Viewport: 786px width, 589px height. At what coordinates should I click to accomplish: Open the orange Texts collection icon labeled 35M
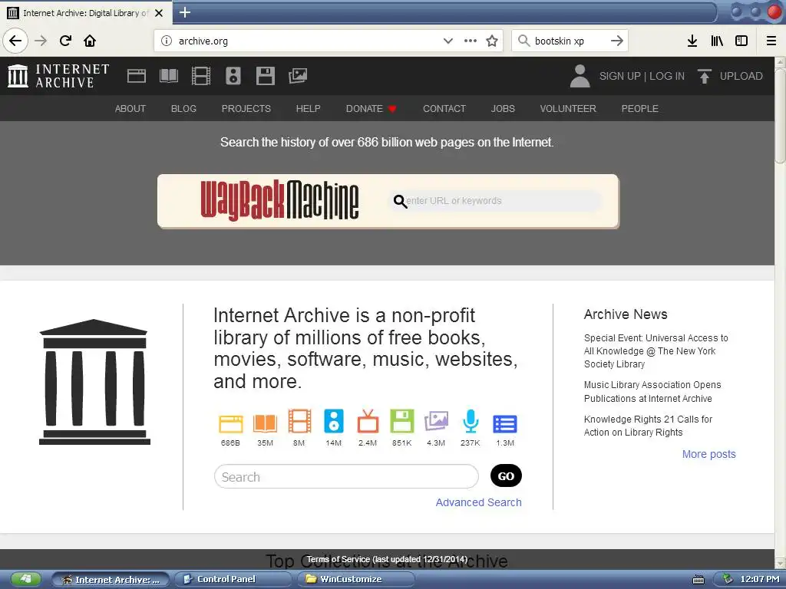(265, 423)
